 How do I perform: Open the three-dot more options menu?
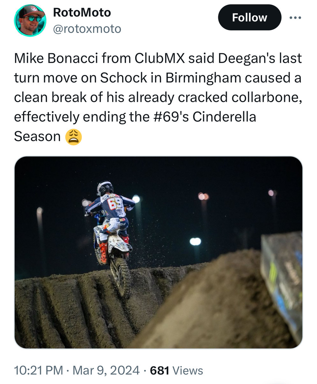coord(295,18)
